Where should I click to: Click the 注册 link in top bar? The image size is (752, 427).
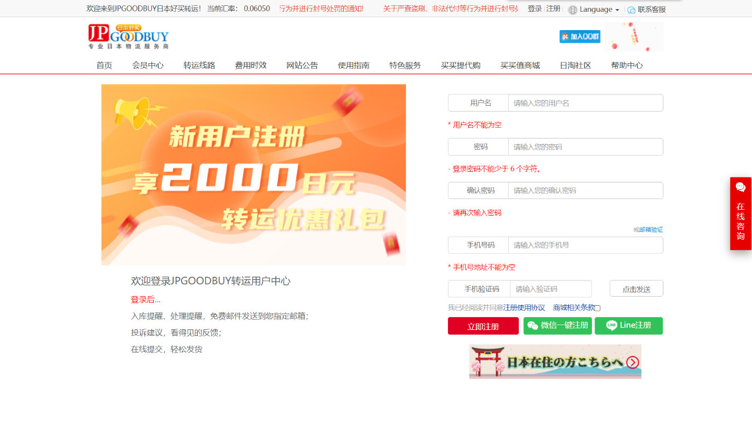point(553,9)
